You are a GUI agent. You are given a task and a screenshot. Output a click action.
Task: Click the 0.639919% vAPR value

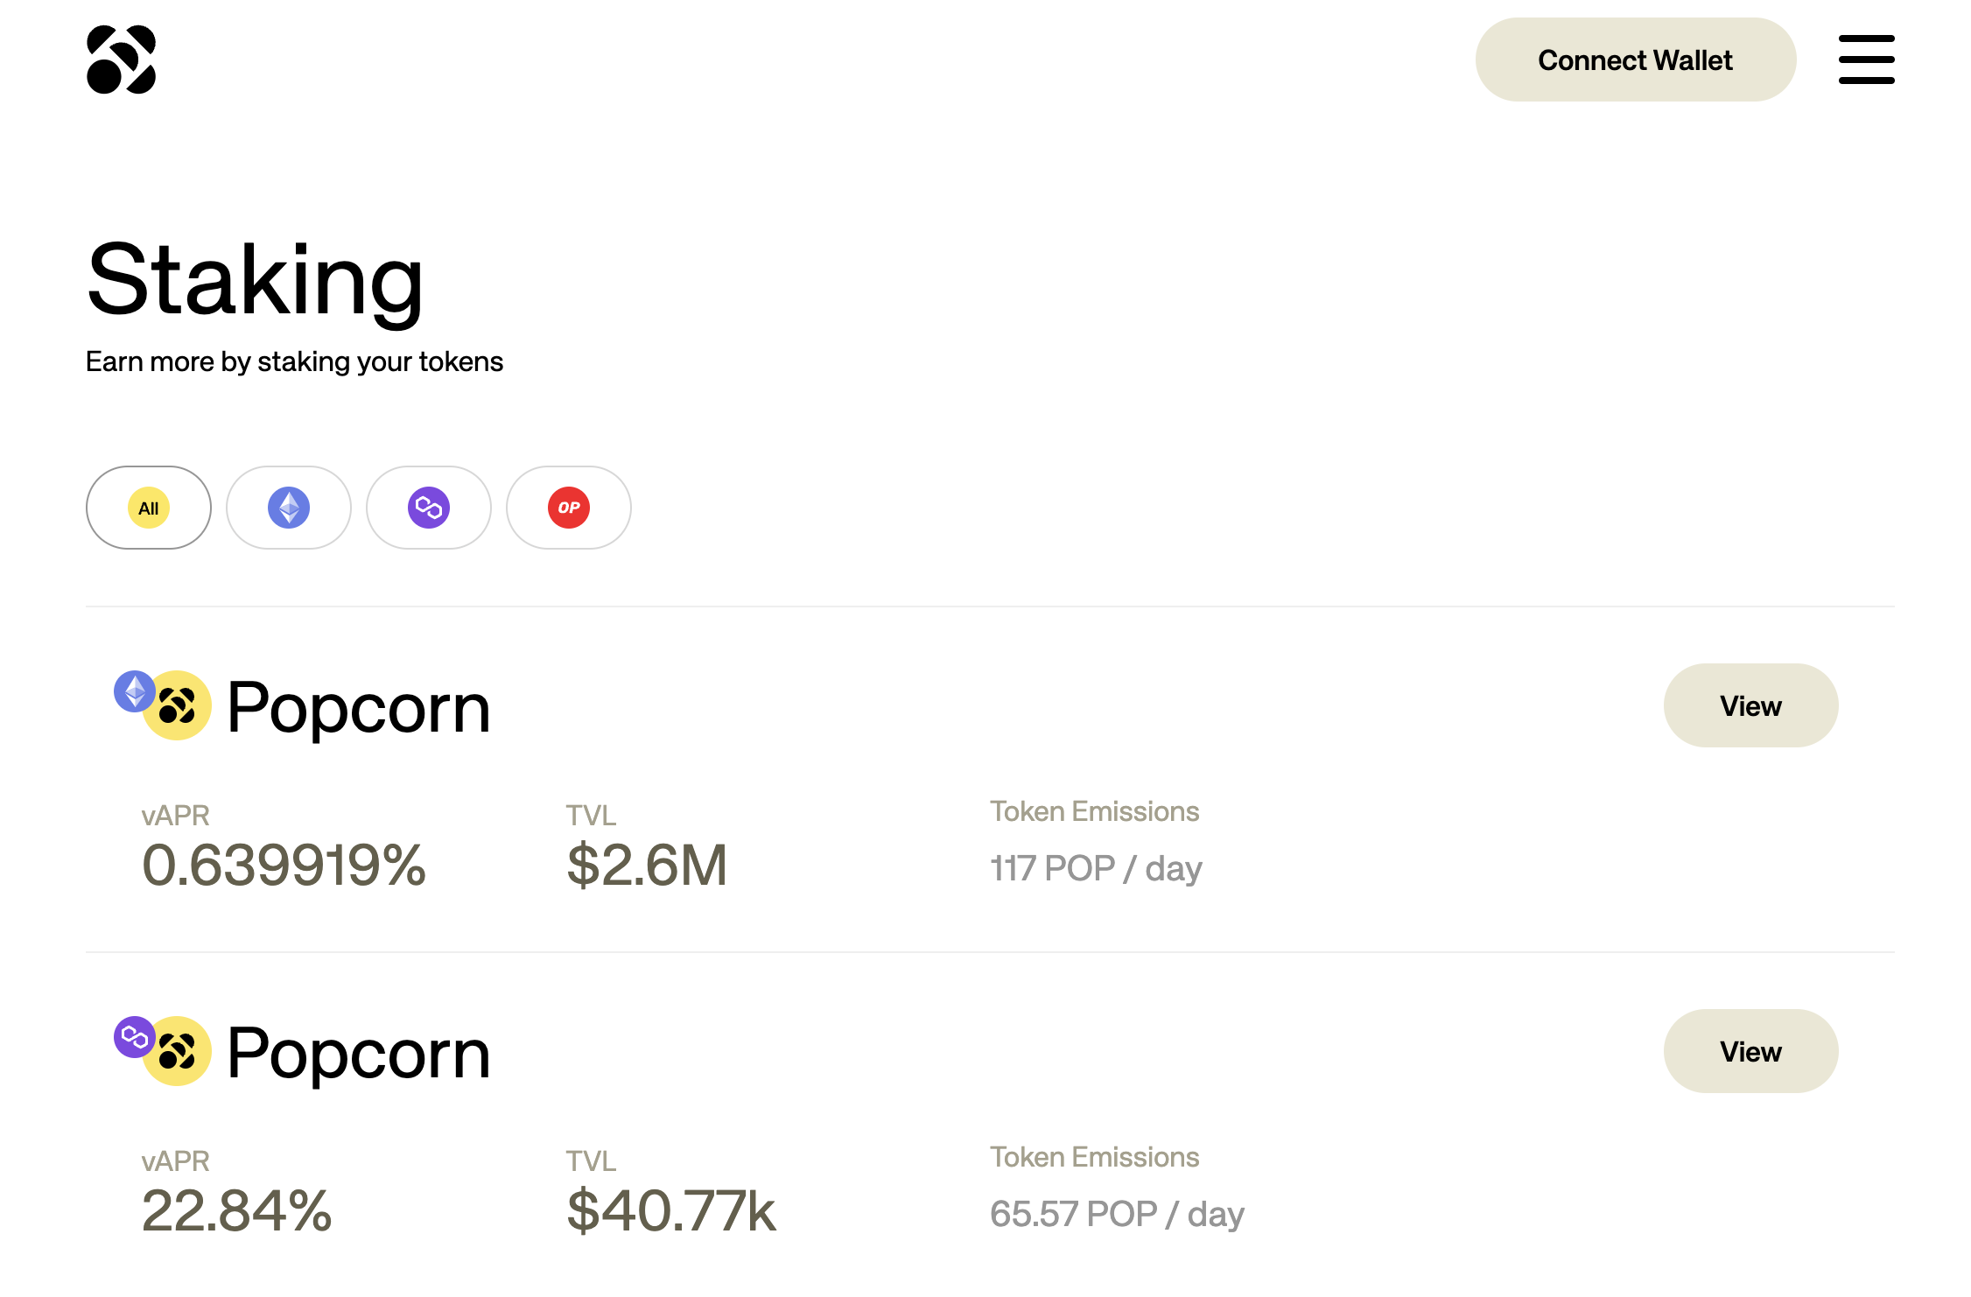click(284, 866)
